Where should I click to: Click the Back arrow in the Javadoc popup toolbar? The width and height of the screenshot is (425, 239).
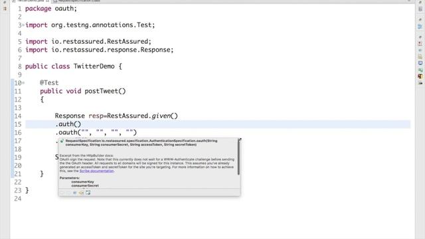[62, 193]
